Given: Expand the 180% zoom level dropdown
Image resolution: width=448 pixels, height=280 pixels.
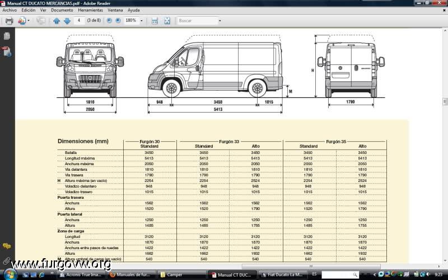Looking at the screenshot, I should 141,21.
